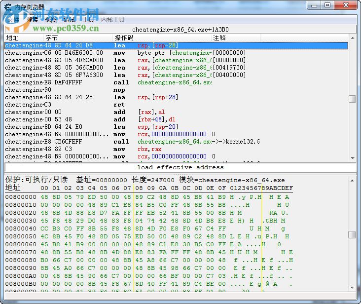The image size is (361, 304).
Task: Select the add [rax],al row
Action: [176, 112]
